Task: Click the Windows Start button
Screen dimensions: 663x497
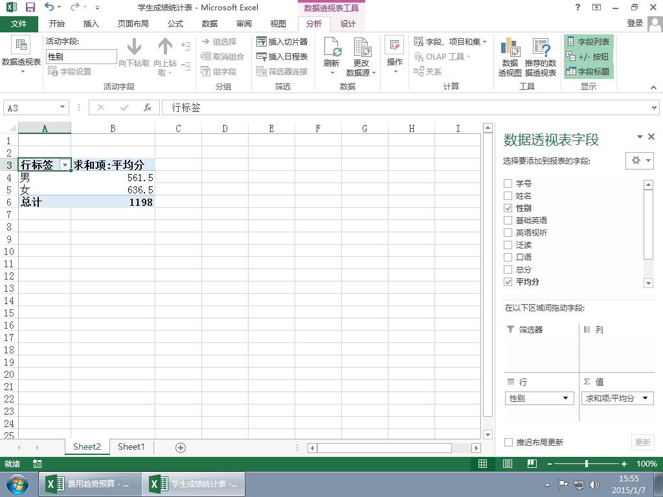Action: tap(17, 484)
